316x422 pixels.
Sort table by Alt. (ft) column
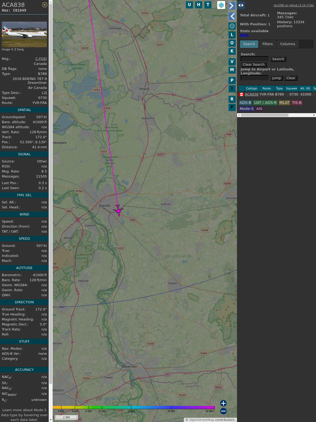[x=305, y=89]
